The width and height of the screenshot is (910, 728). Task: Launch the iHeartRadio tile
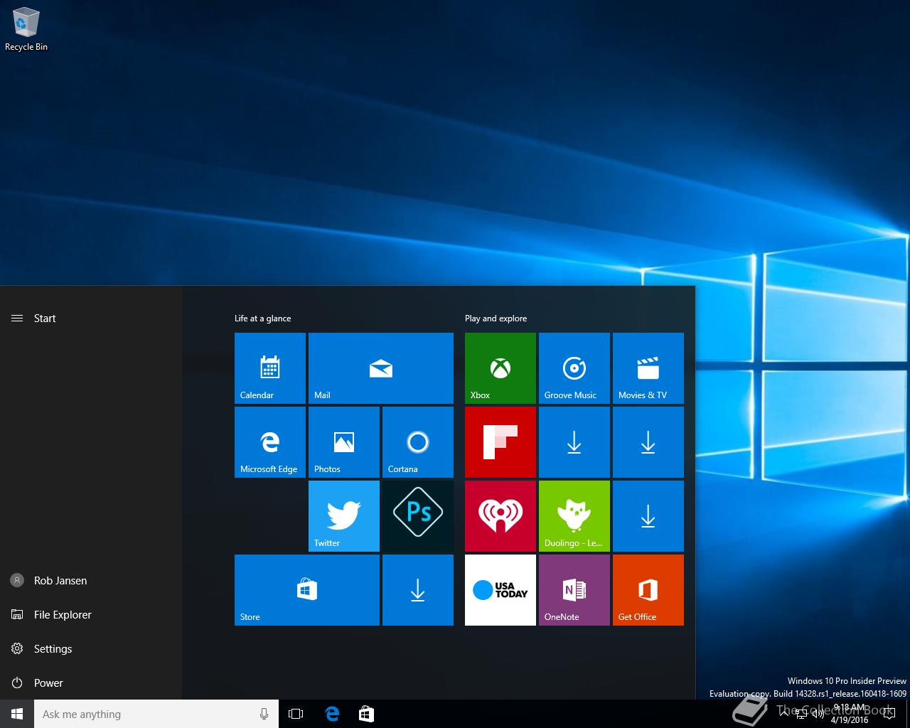click(x=500, y=516)
